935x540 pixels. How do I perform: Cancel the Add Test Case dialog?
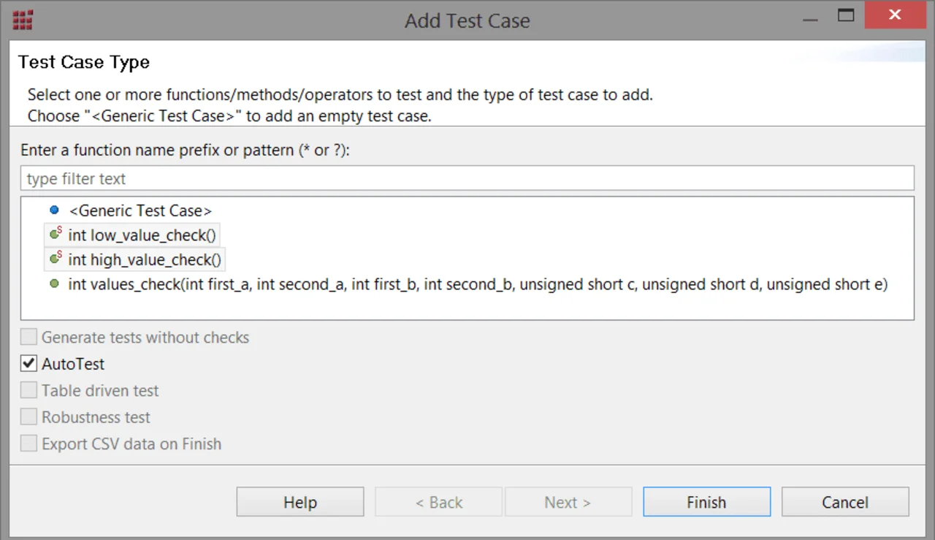(845, 502)
